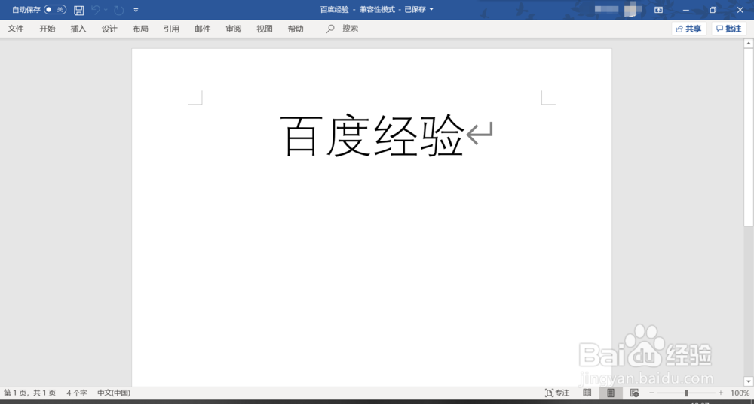Click the Save floppy disk icon

pos(79,10)
